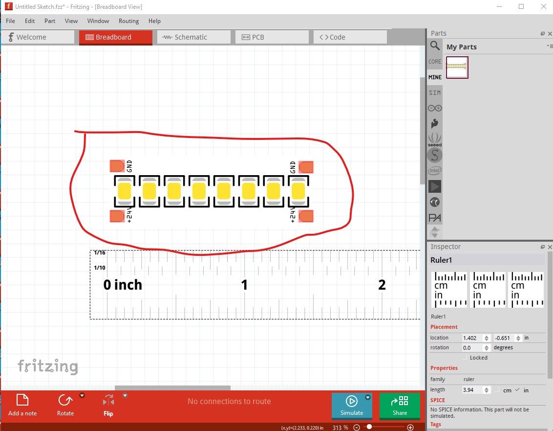Open the Routing menu
The width and height of the screenshot is (553, 431).
point(129,21)
